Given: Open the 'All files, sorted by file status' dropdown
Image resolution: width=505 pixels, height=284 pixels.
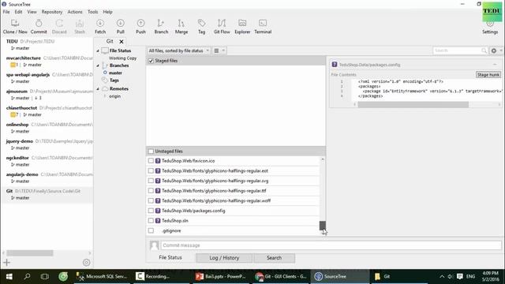Looking at the screenshot, I should 178,50.
